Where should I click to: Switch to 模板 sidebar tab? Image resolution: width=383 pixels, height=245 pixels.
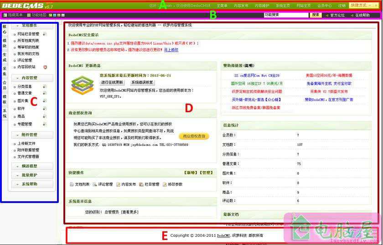point(5,99)
